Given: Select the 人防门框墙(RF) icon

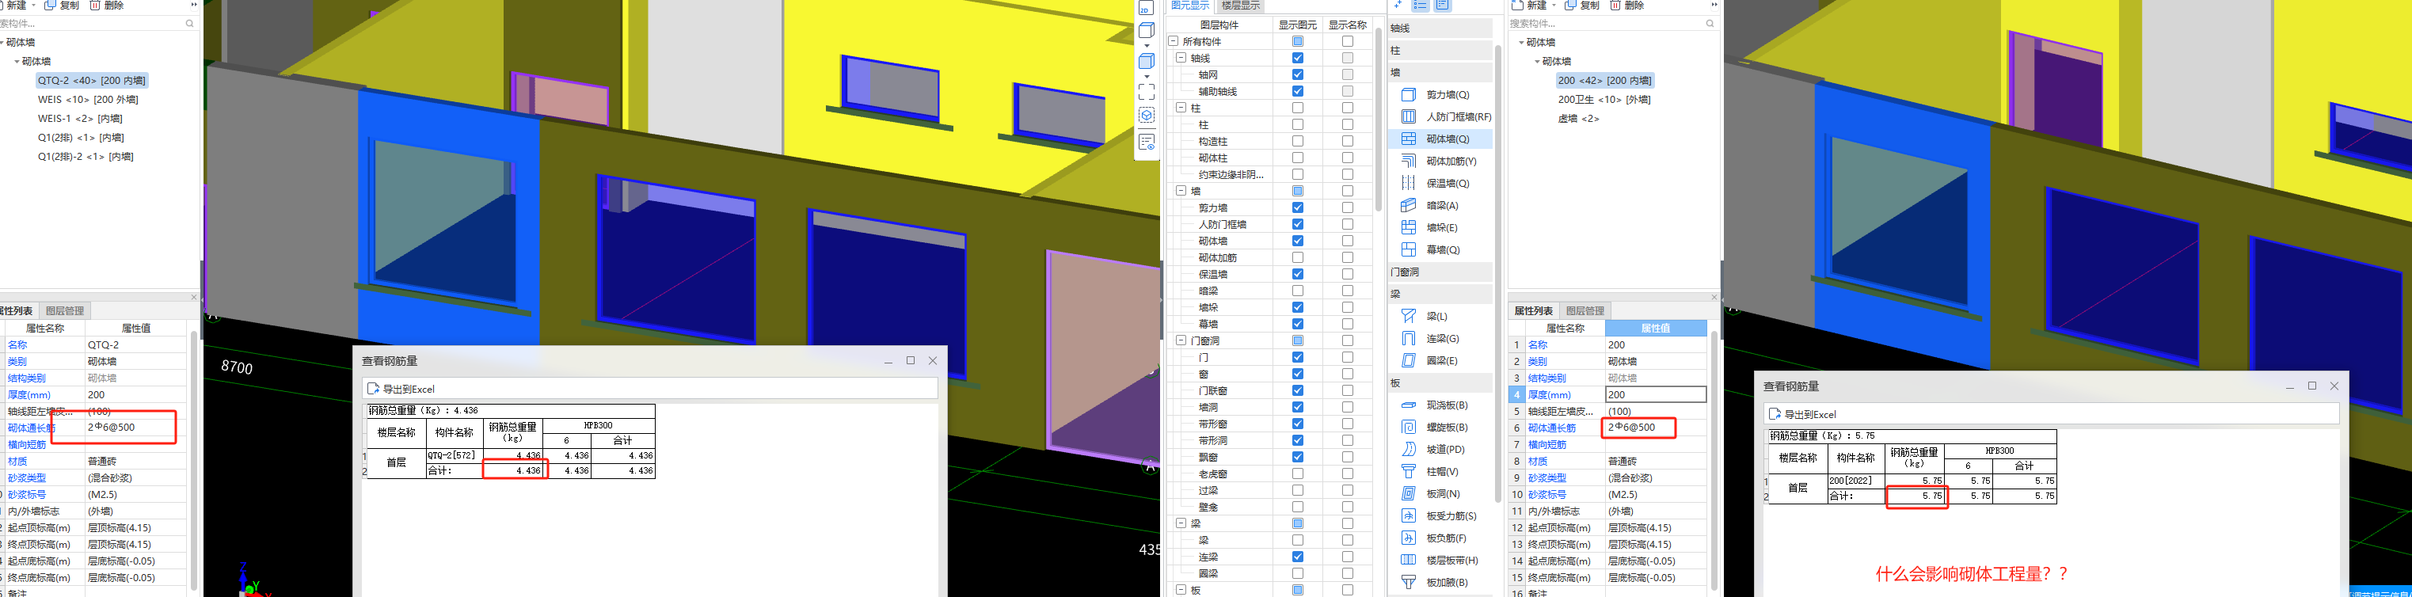Looking at the screenshot, I should pos(1407,117).
